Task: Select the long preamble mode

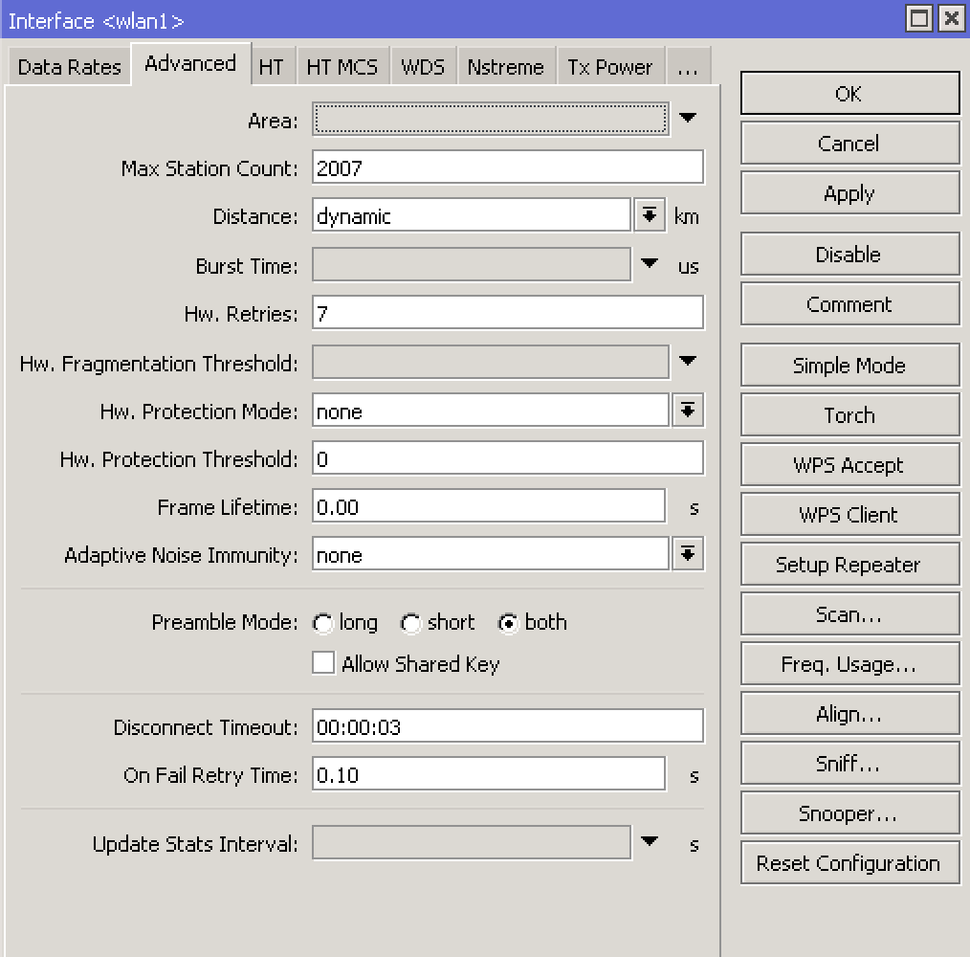Action: (322, 623)
